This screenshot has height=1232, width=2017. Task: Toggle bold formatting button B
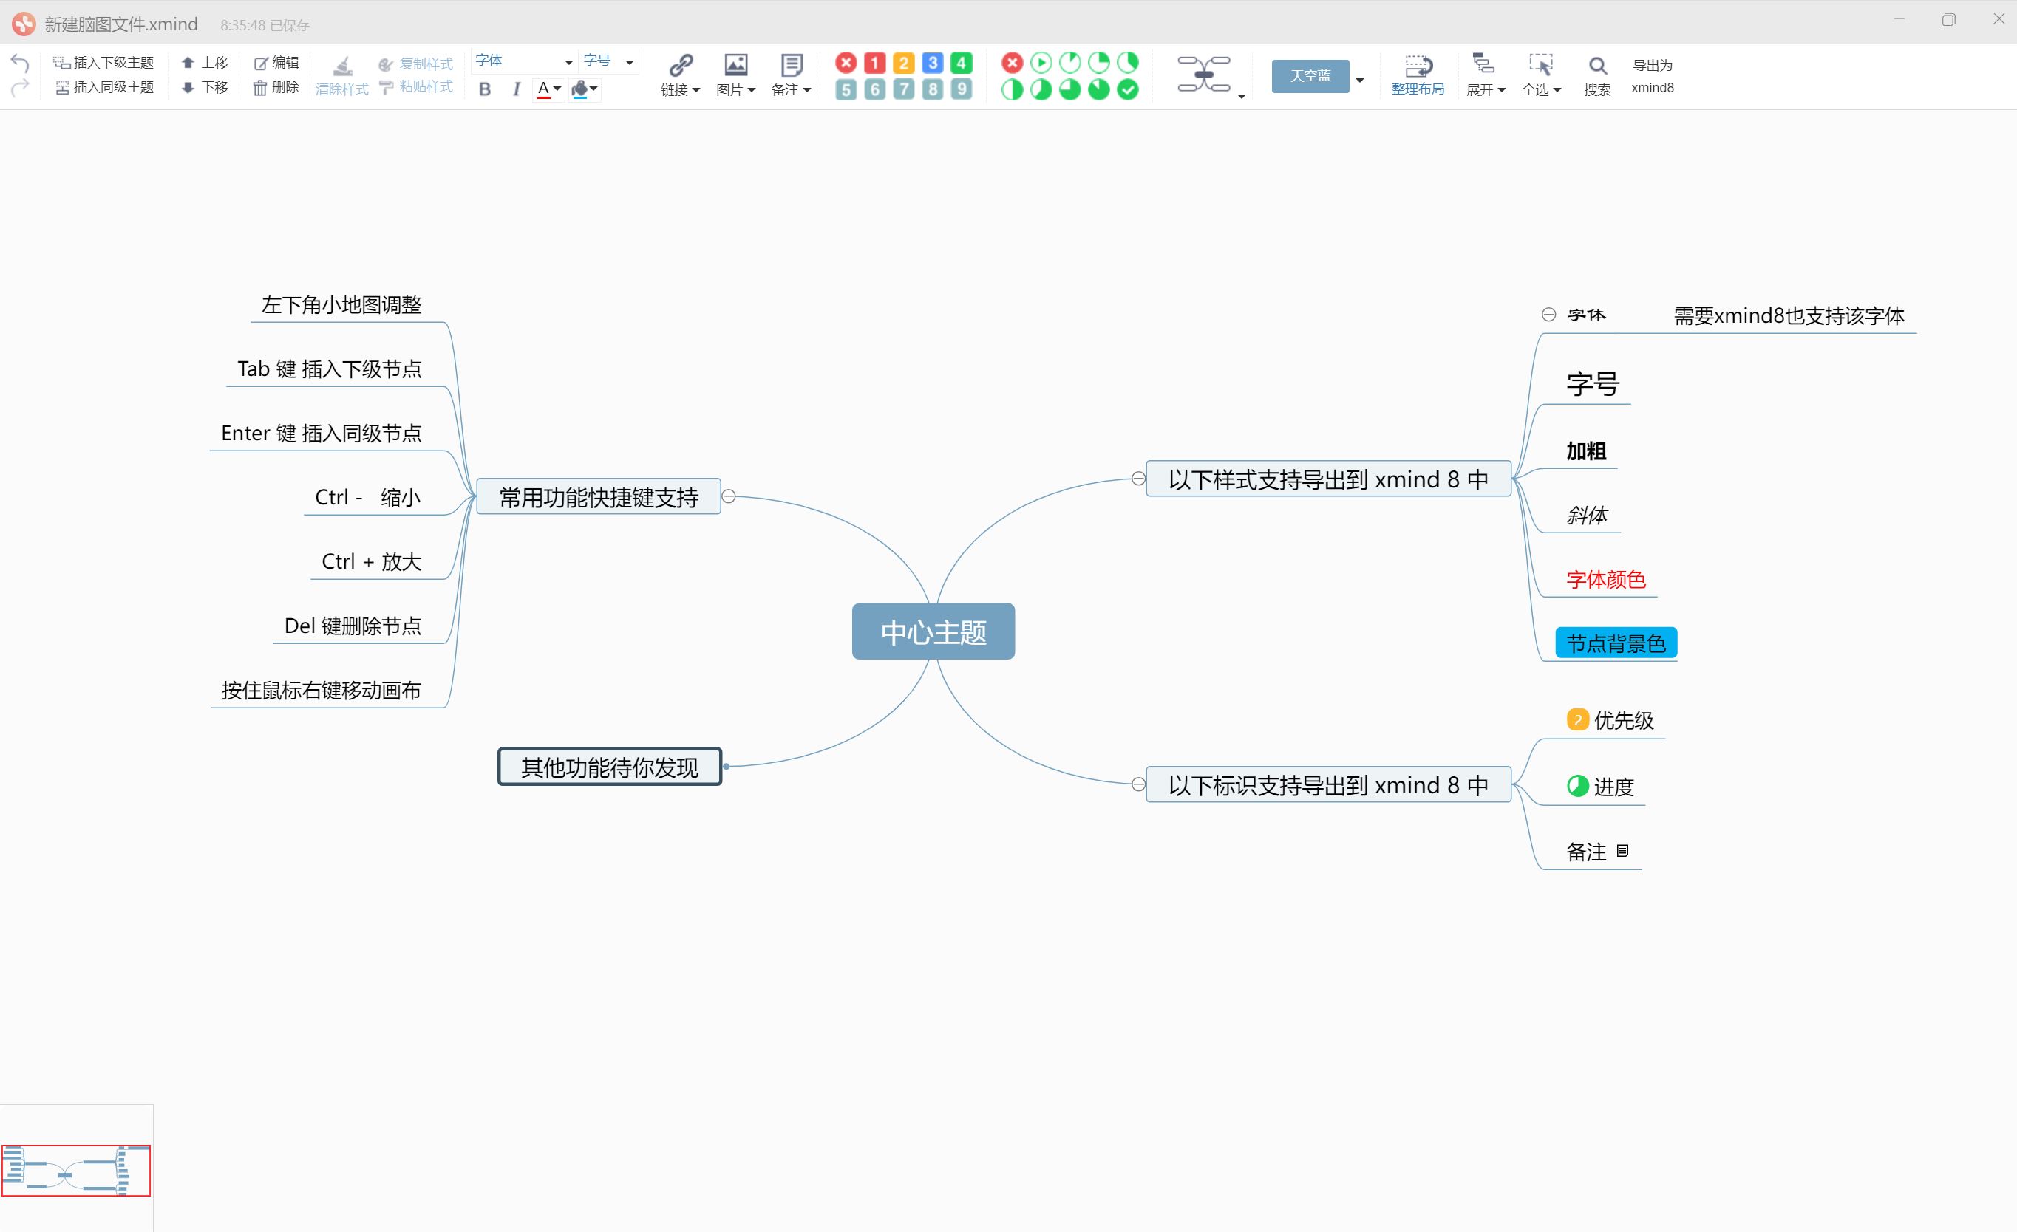pyautogui.click(x=485, y=89)
